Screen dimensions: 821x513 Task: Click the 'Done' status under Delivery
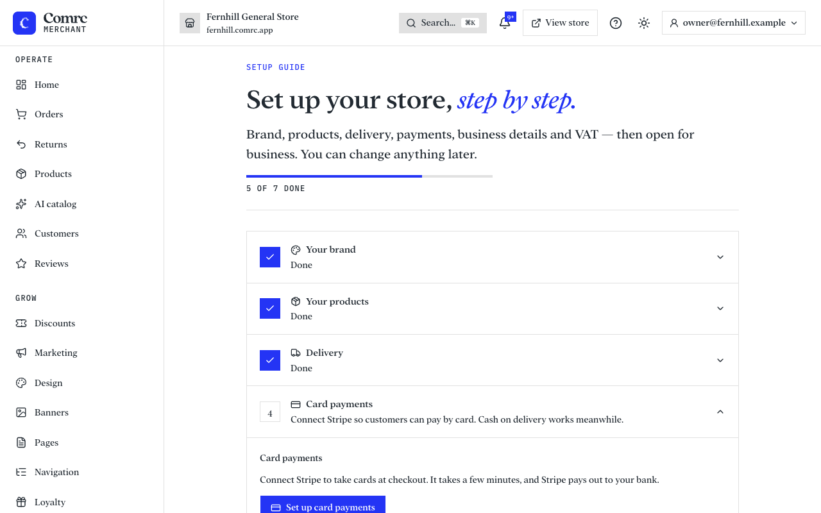tap(301, 368)
